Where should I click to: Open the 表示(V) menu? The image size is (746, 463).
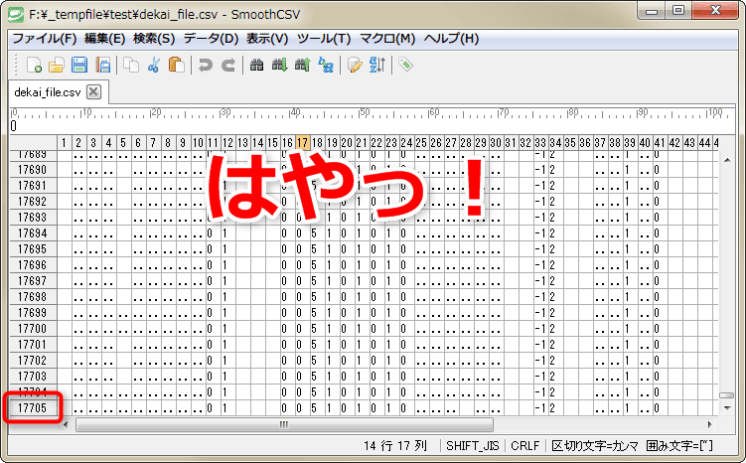(x=267, y=39)
